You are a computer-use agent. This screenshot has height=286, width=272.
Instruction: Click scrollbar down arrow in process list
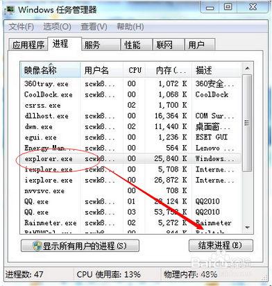[x=248, y=228]
